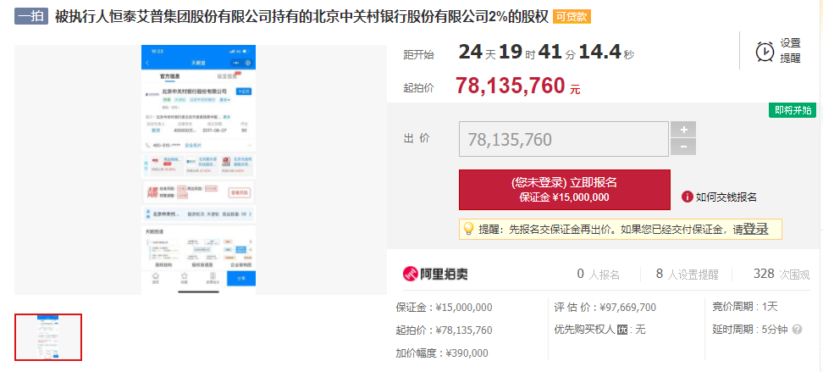Click the 保证金 ¥15,000,000 detail row

click(444, 308)
